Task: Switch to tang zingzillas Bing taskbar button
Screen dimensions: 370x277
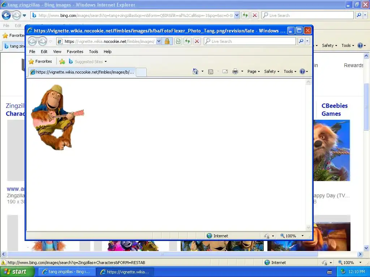Action: coord(67,272)
